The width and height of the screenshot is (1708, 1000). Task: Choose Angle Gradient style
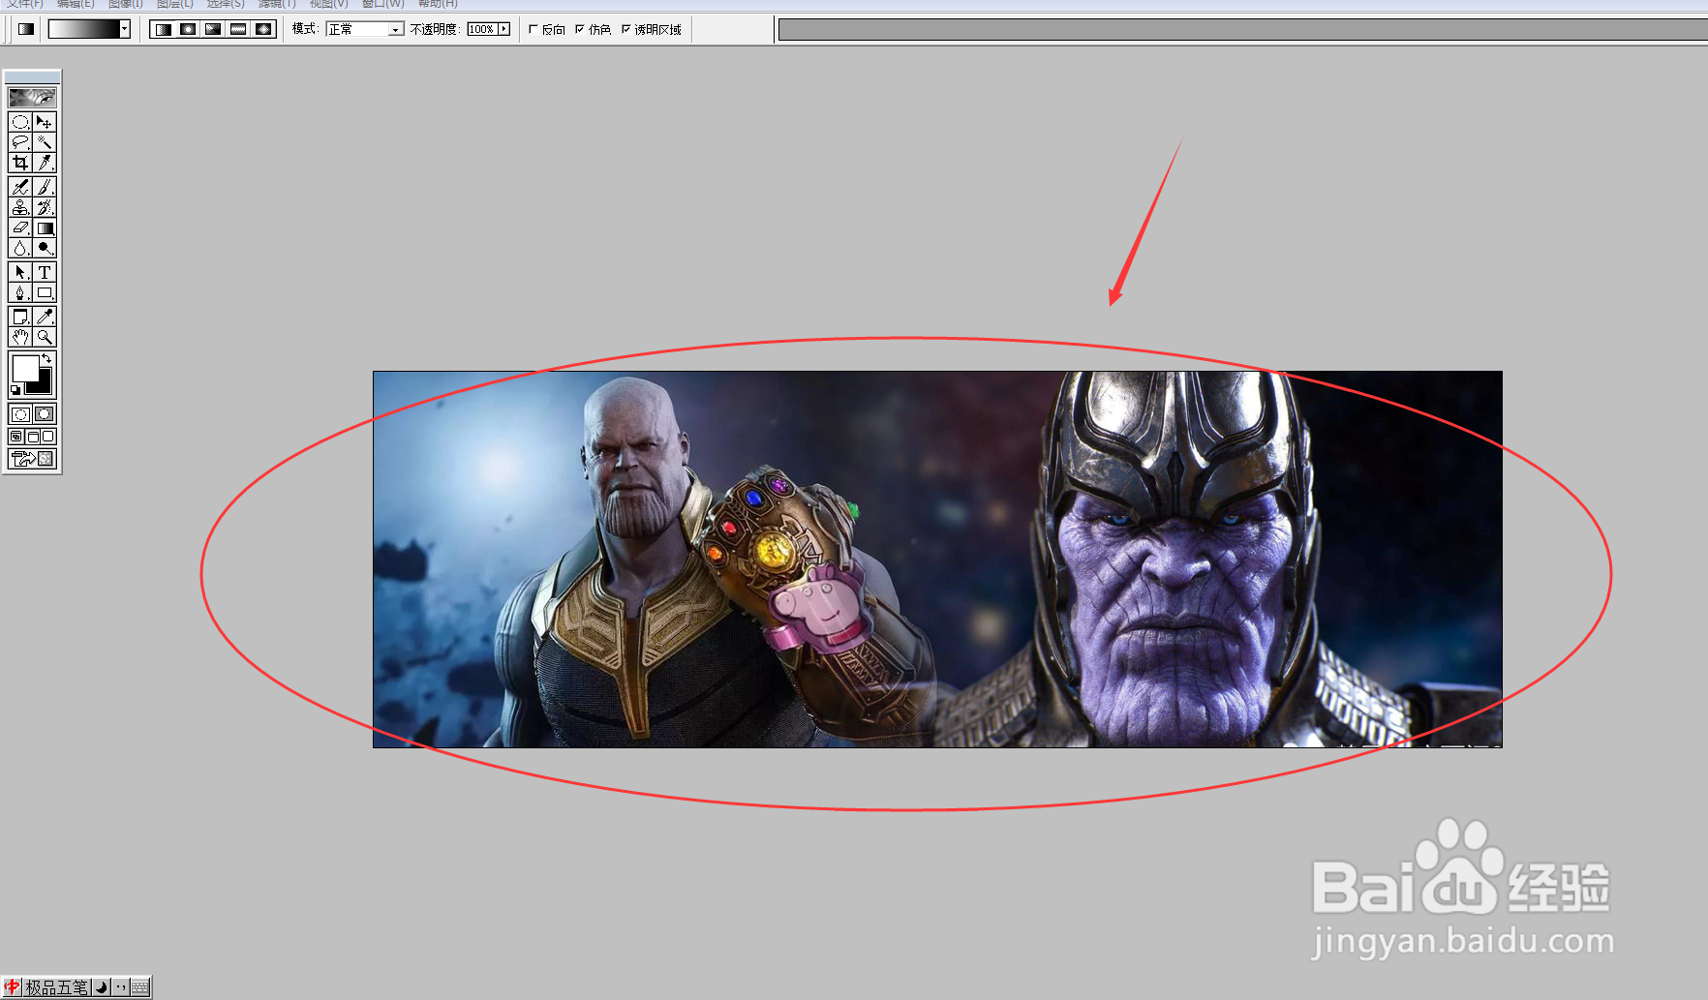pos(213,29)
